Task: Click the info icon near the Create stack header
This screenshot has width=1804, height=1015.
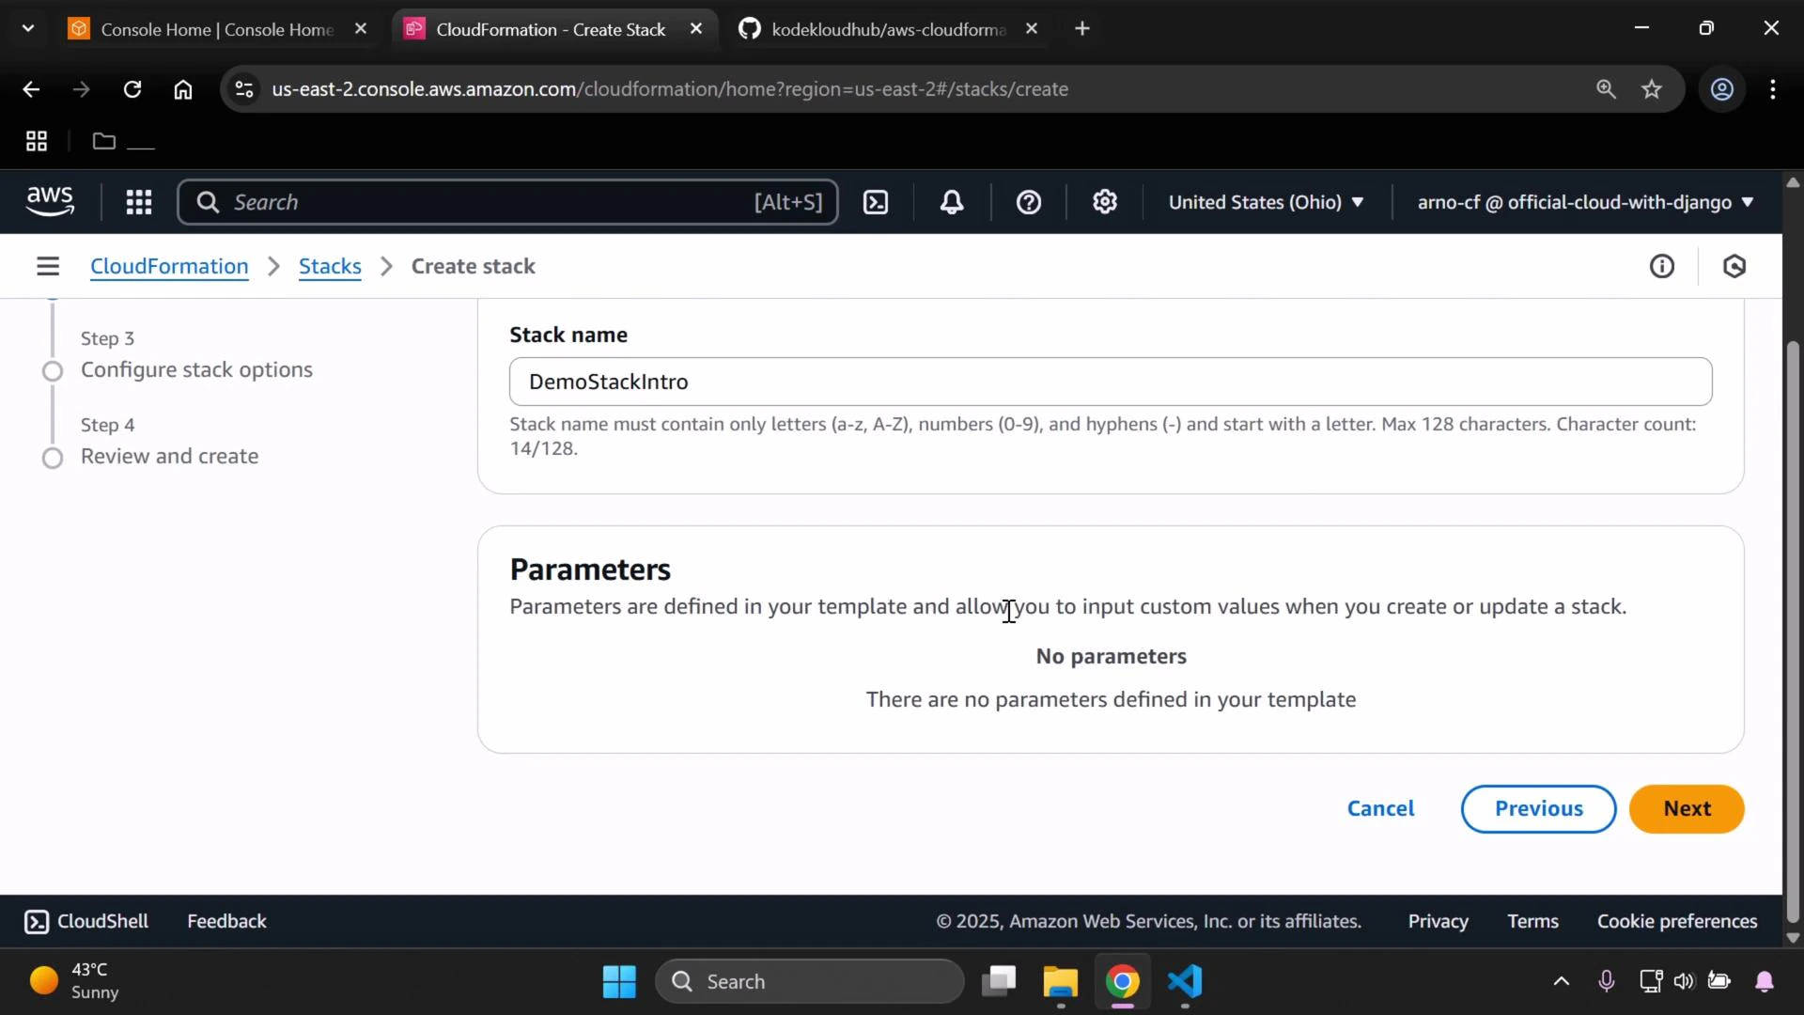Action: [1662, 266]
